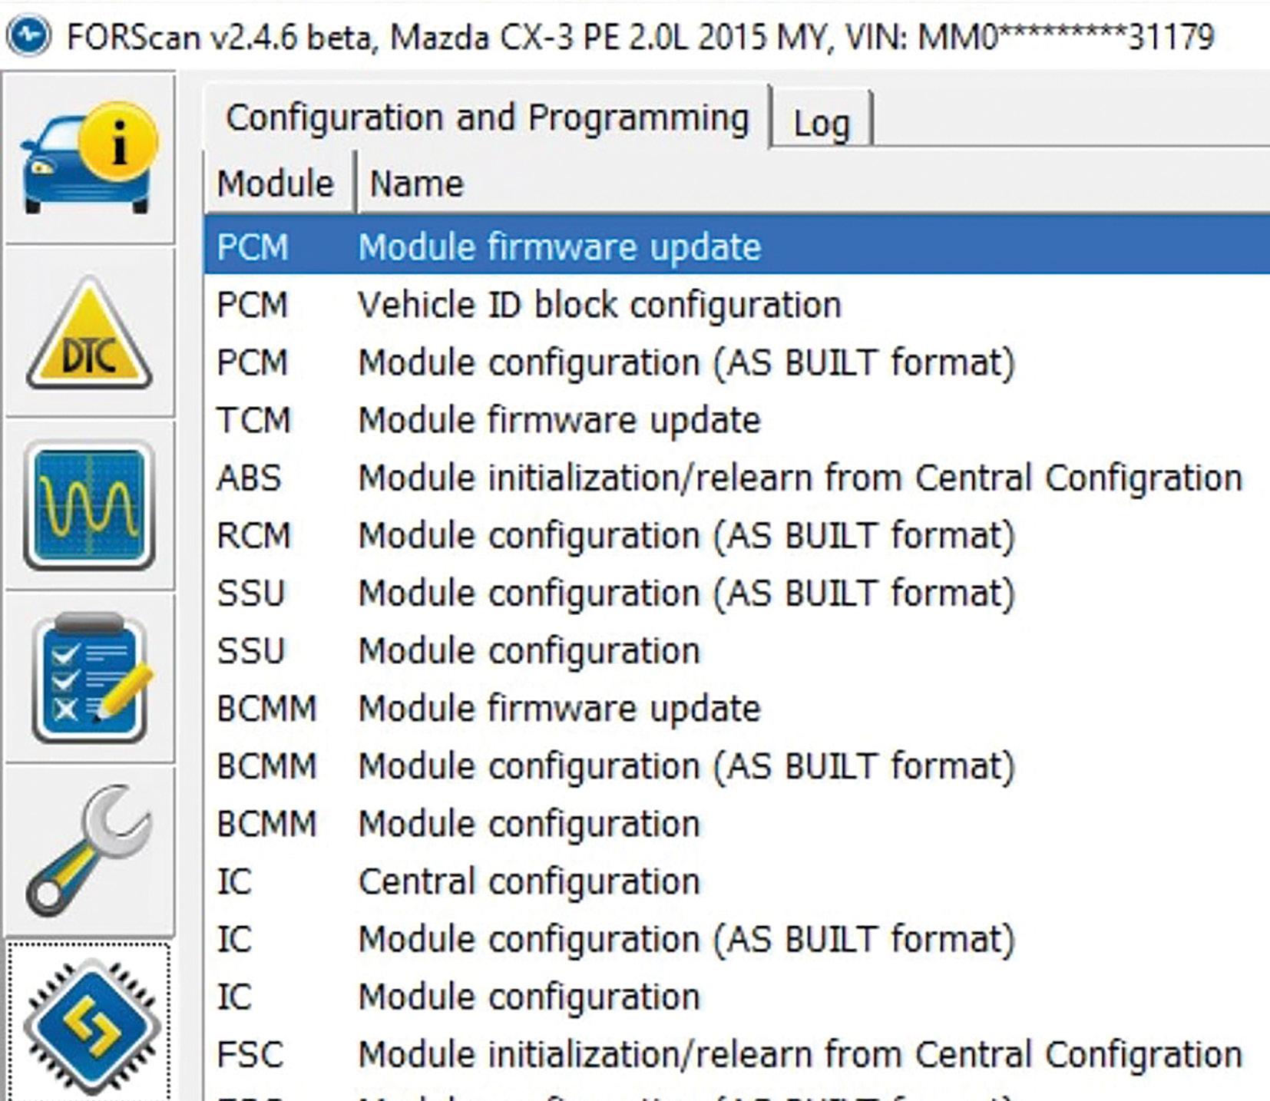This screenshot has height=1101, width=1270.
Task: Open the tests checklist section
Action: (89, 678)
